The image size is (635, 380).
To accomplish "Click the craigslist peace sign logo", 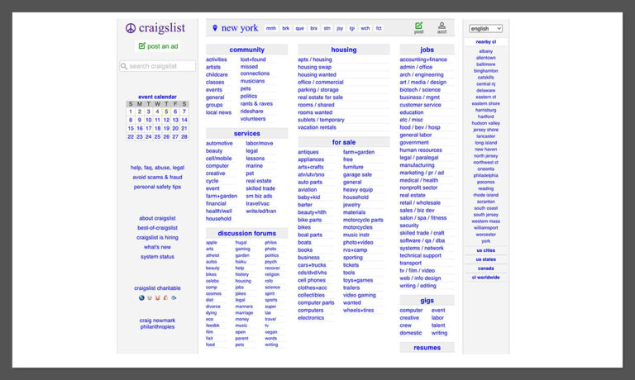I will [x=131, y=28].
